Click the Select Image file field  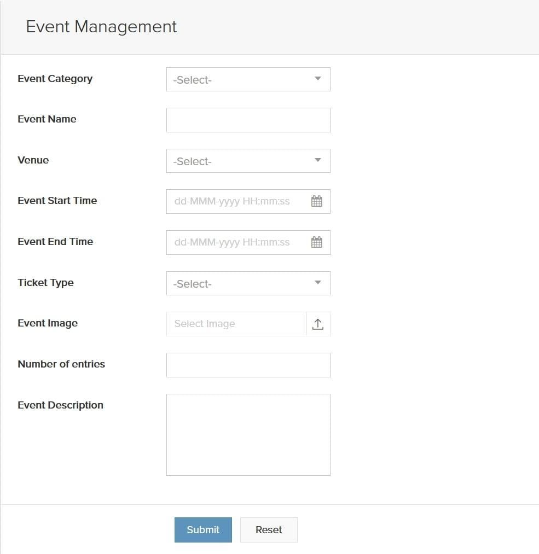(x=236, y=324)
